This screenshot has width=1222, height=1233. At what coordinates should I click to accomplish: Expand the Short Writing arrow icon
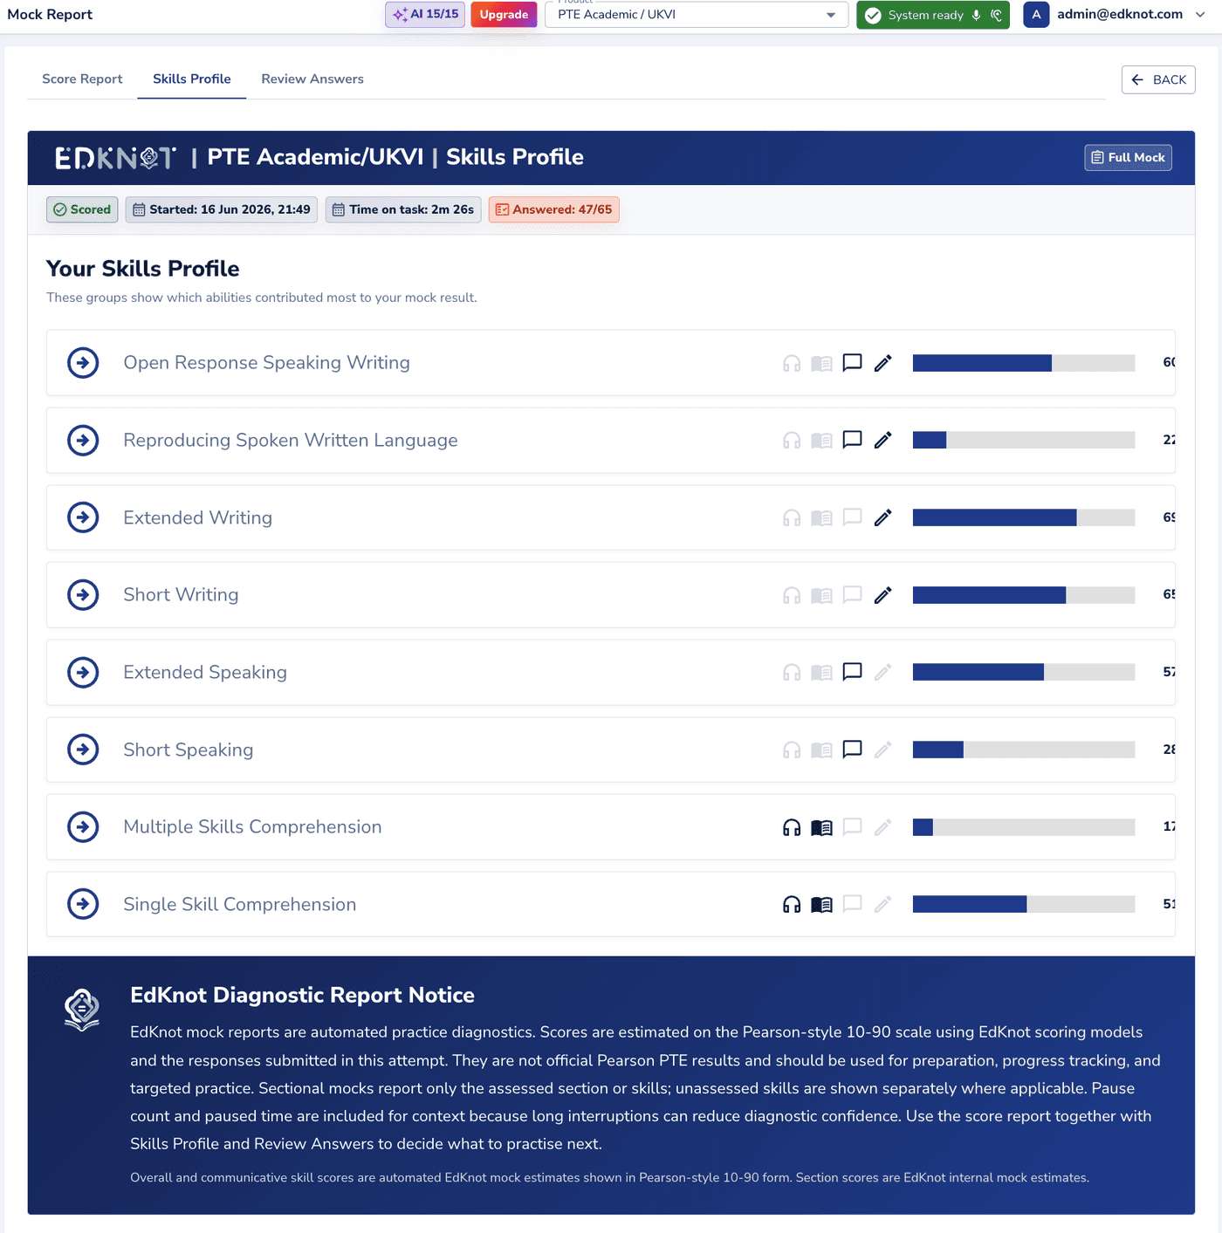[83, 595]
